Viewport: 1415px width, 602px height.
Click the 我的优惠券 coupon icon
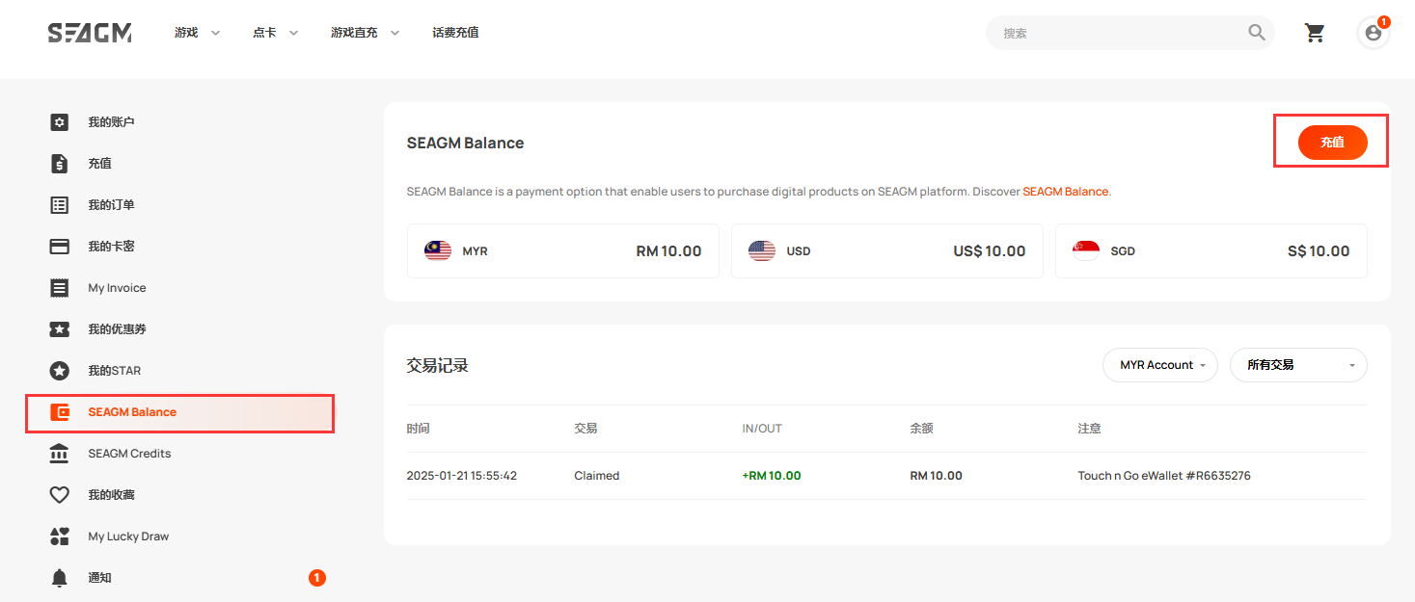coord(60,329)
